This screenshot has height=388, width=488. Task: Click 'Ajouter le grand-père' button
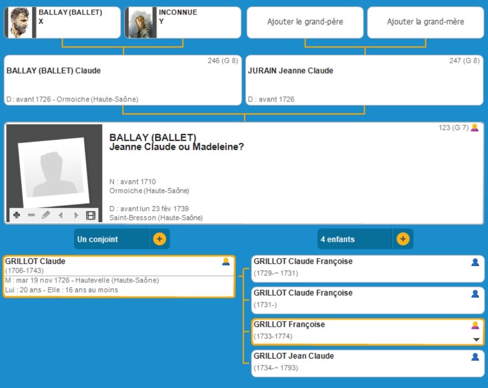305,22
